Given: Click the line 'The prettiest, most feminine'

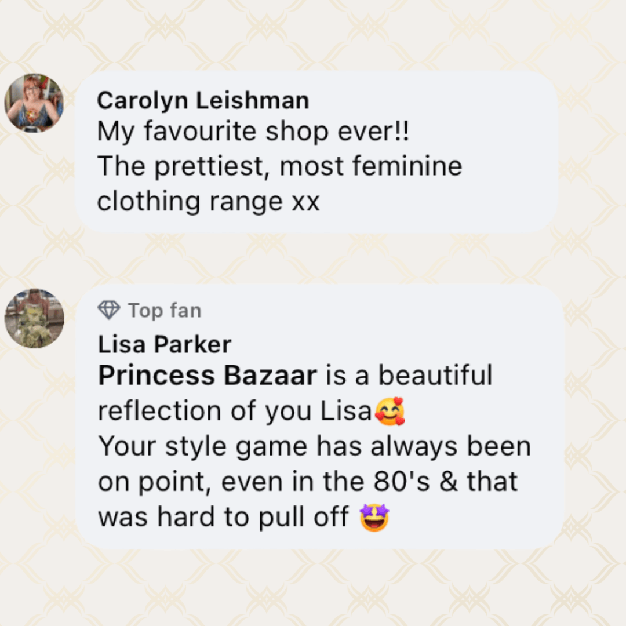Looking at the screenshot, I should pos(280,166).
